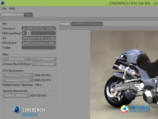Image resolution: width=158 pixels, height=119 pixels.
Task: Run the OpenGL Standard benchmark
Action: [x=16, y=96]
